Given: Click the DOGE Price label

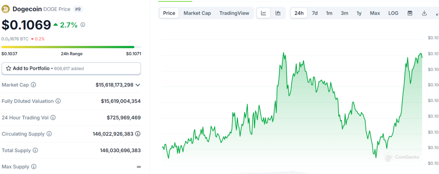Looking at the screenshot, I should pos(57,9).
